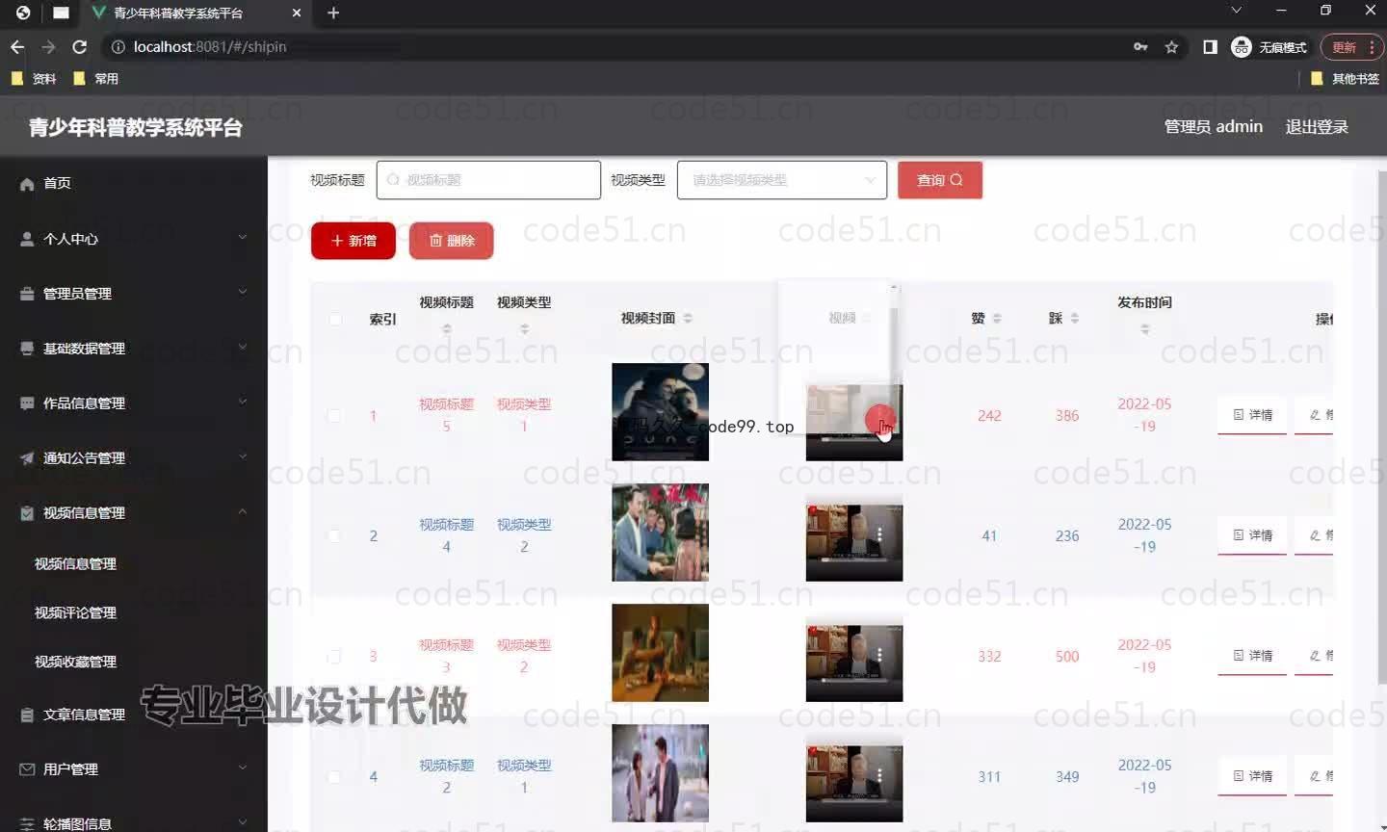
Task: Open the 资料 bookmark folder
Action: [34, 79]
